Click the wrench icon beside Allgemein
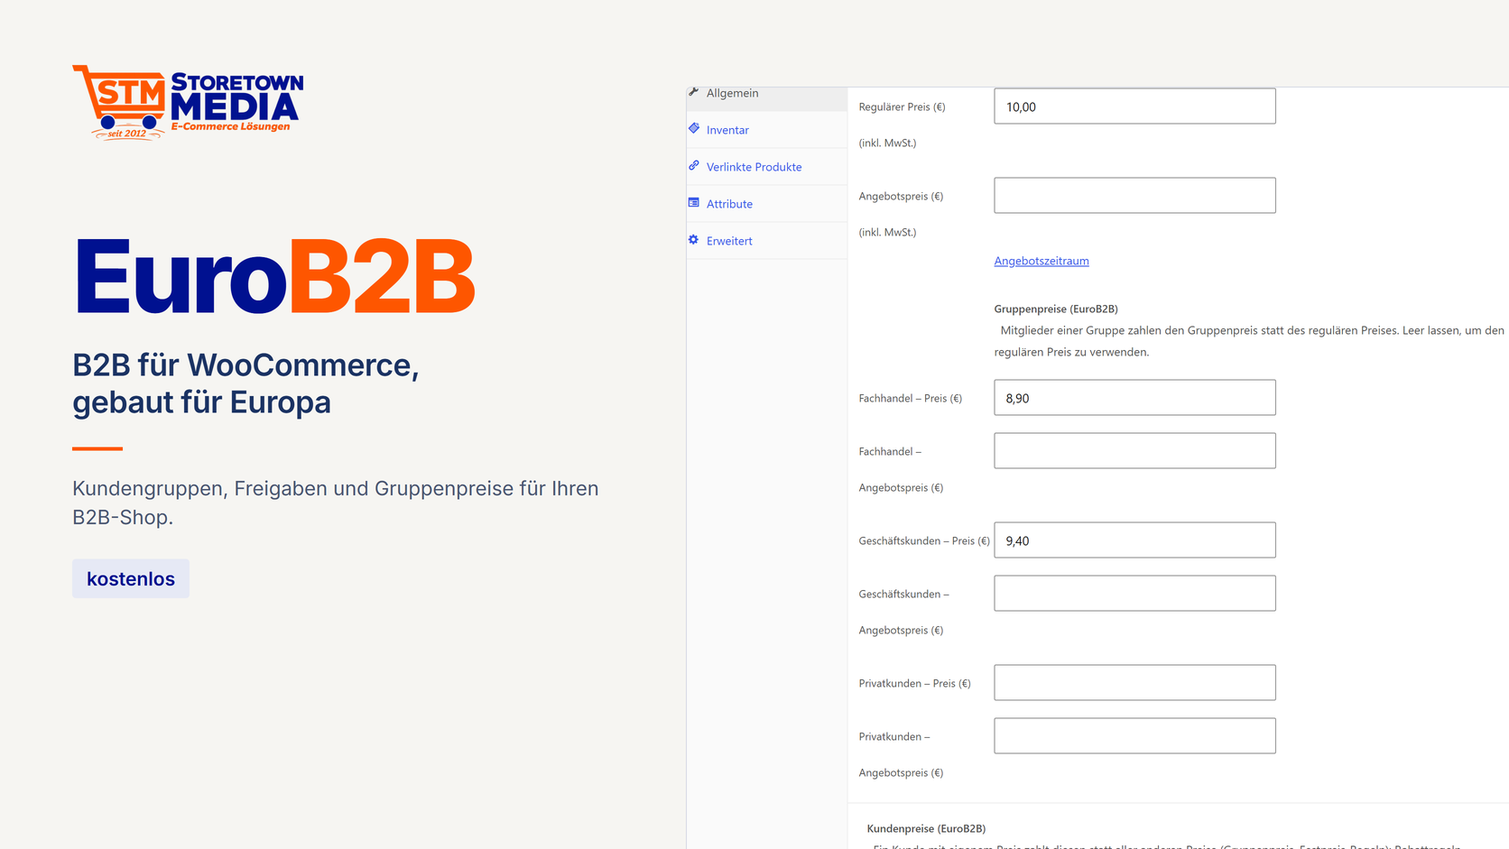 tap(693, 92)
